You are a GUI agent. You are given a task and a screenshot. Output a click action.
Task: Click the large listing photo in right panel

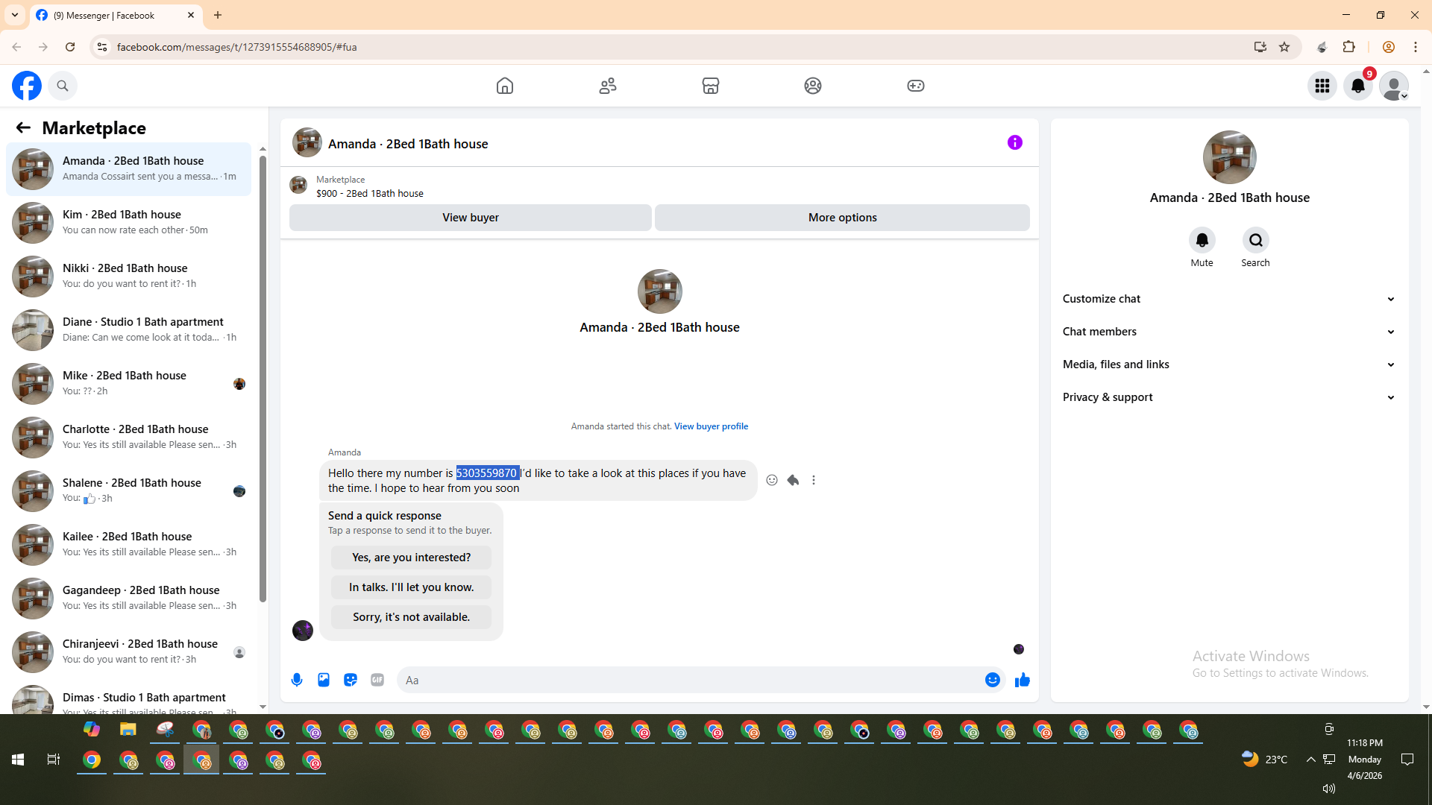[x=1230, y=157]
